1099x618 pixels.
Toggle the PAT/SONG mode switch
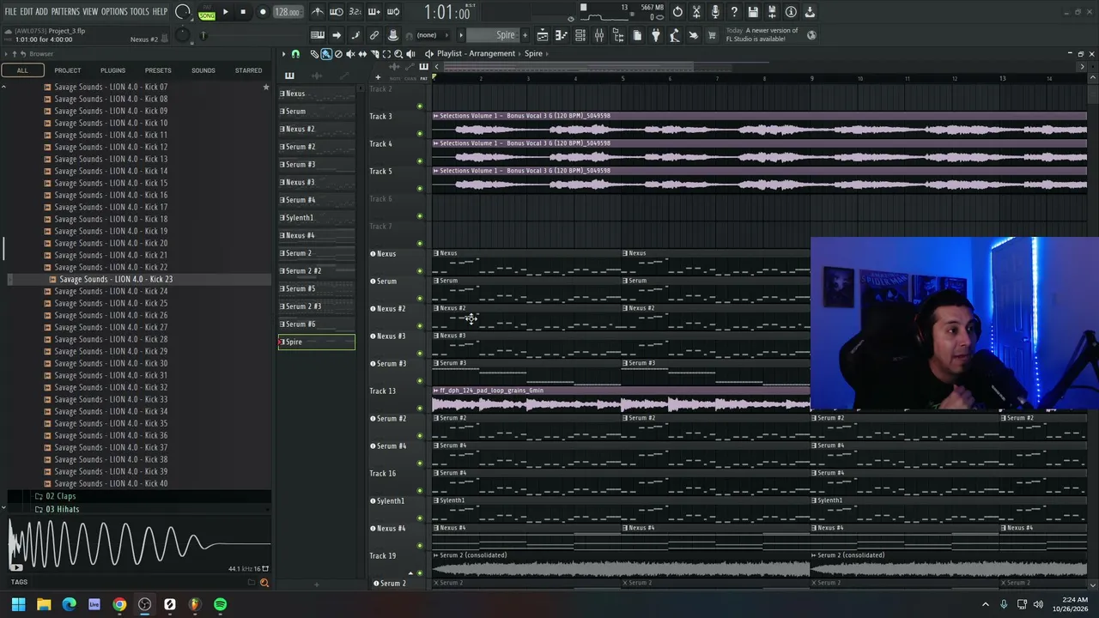pos(207,12)
